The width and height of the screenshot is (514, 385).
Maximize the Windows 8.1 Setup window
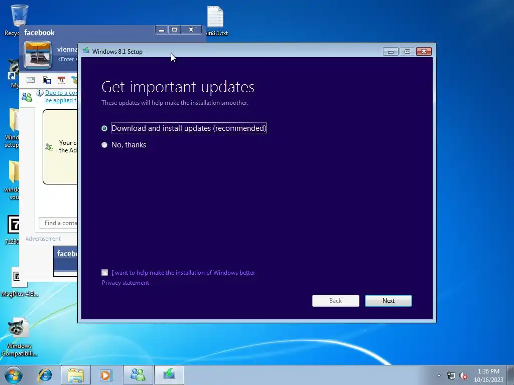point(407,52)
